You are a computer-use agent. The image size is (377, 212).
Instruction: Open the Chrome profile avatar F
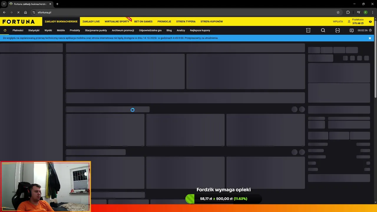click(x=366, y=12)
